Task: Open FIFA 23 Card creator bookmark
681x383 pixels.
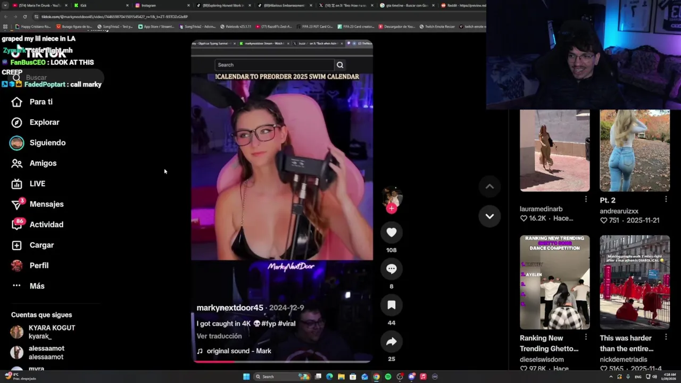Action: pyautogui.click(x=356, y=27)
